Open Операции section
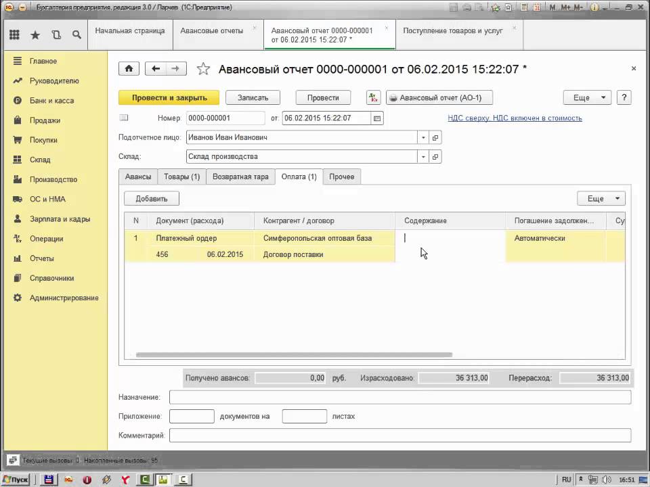Screen dimensions: 650x487 46,239
